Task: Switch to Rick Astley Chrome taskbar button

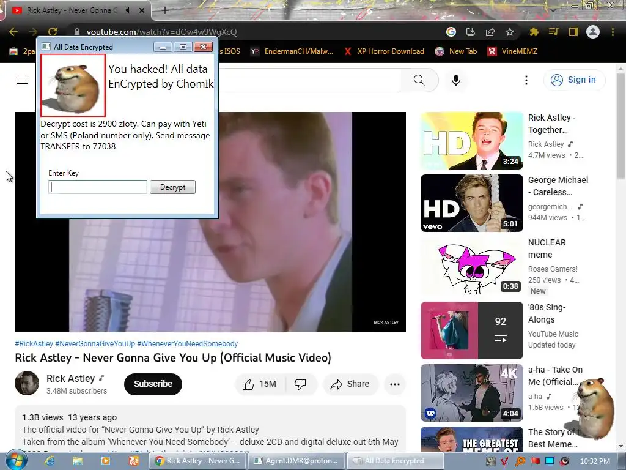Action: (x=198, y=461)
